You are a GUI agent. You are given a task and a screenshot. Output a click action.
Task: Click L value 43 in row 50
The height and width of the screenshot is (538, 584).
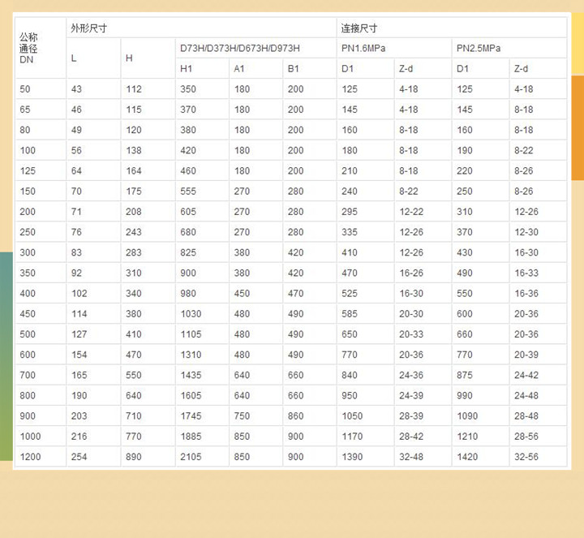pyautogui.click(x=76, y=89)
